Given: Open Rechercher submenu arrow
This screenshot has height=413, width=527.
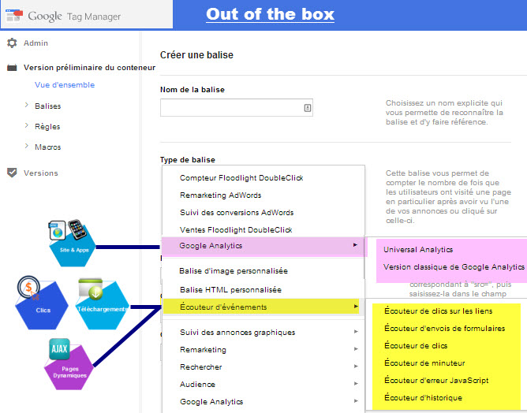Looking at the screenshot, I should click(356, 366).
